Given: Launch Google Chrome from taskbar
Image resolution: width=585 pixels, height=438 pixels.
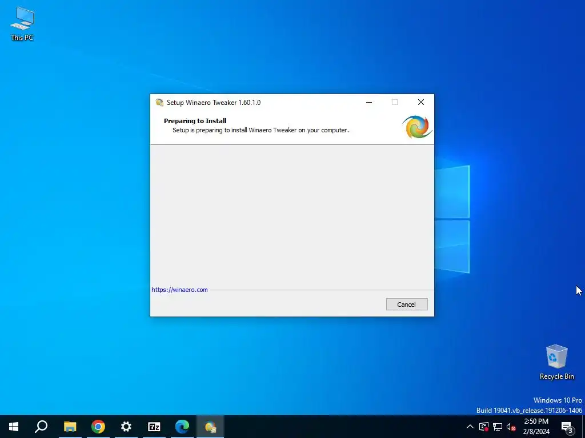Looking at the screenshot, I should [x=98, y=427].
